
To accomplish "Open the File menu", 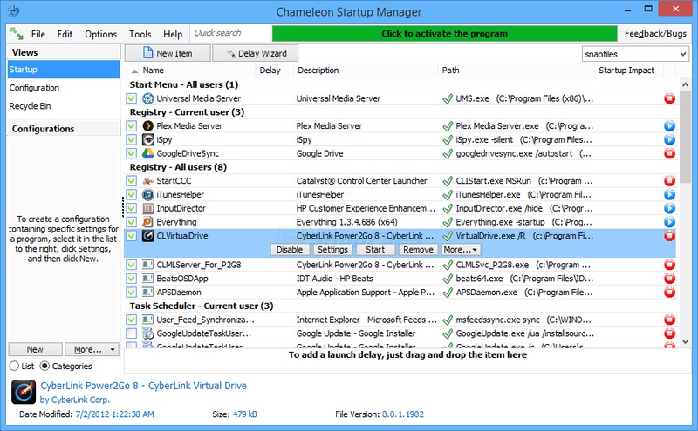I will 38,34.
